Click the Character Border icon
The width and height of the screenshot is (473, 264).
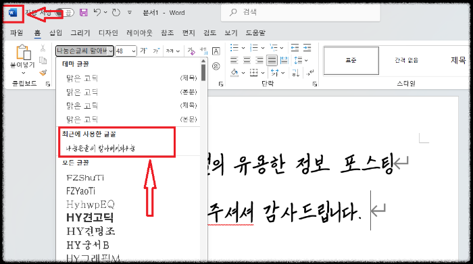point(216,51)
